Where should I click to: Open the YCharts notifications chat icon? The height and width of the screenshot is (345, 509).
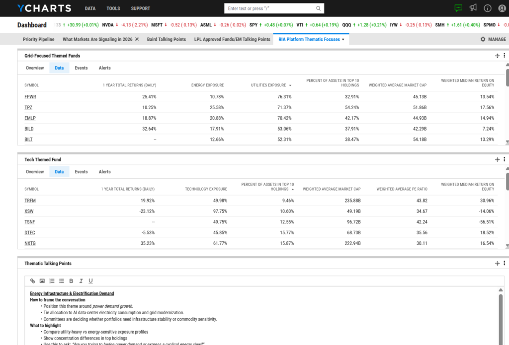(458, 8)
